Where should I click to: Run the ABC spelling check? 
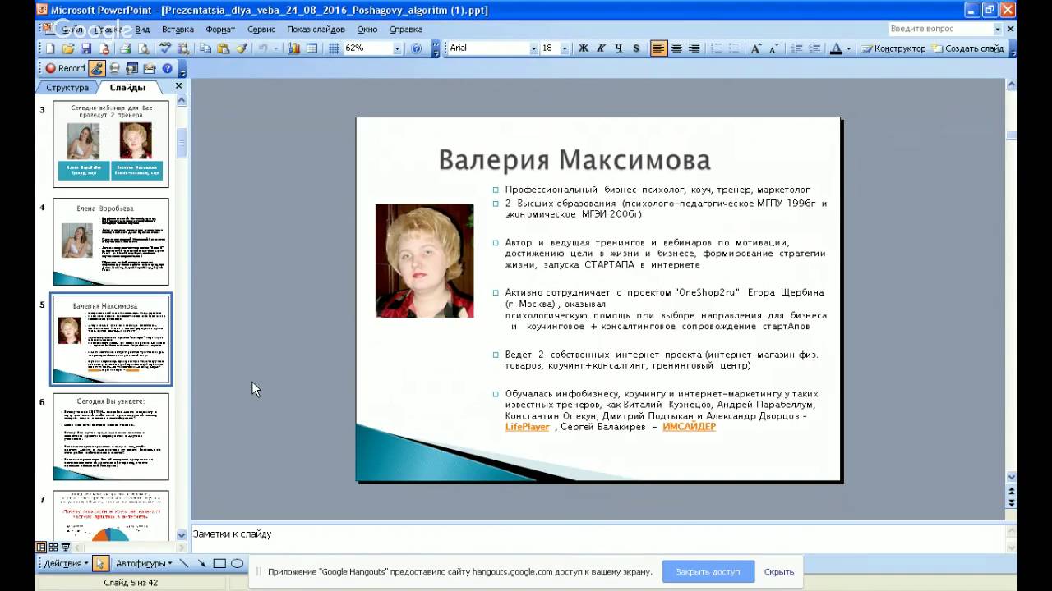click(165, 48)
